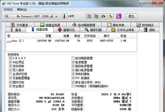The height and width of the screenshot is (112, 165).
Task: Toggle the 待机时通电 checkbox
Action: click(73, 74)
